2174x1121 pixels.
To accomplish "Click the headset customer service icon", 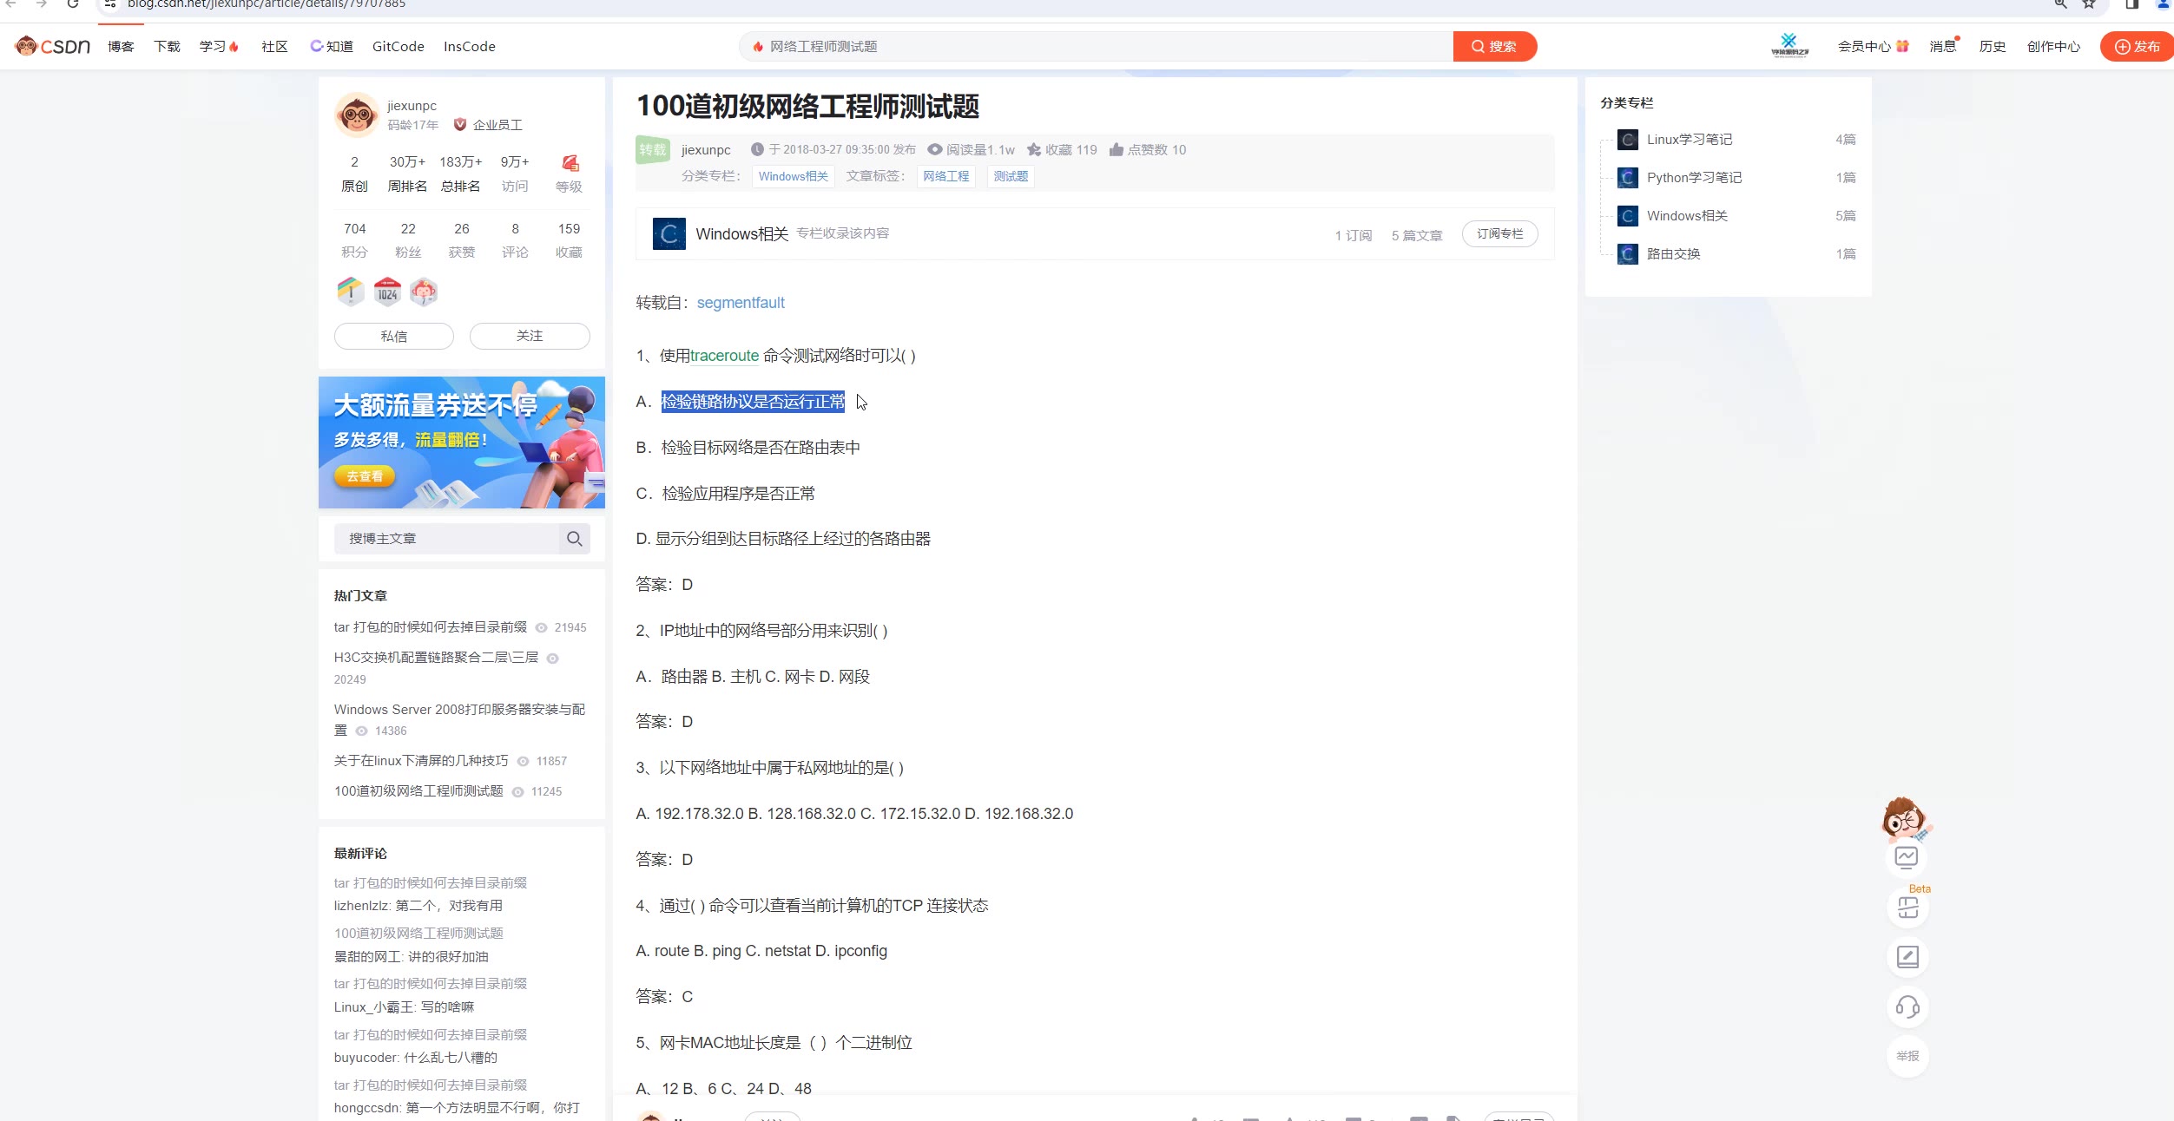I will point(1907,1006).
